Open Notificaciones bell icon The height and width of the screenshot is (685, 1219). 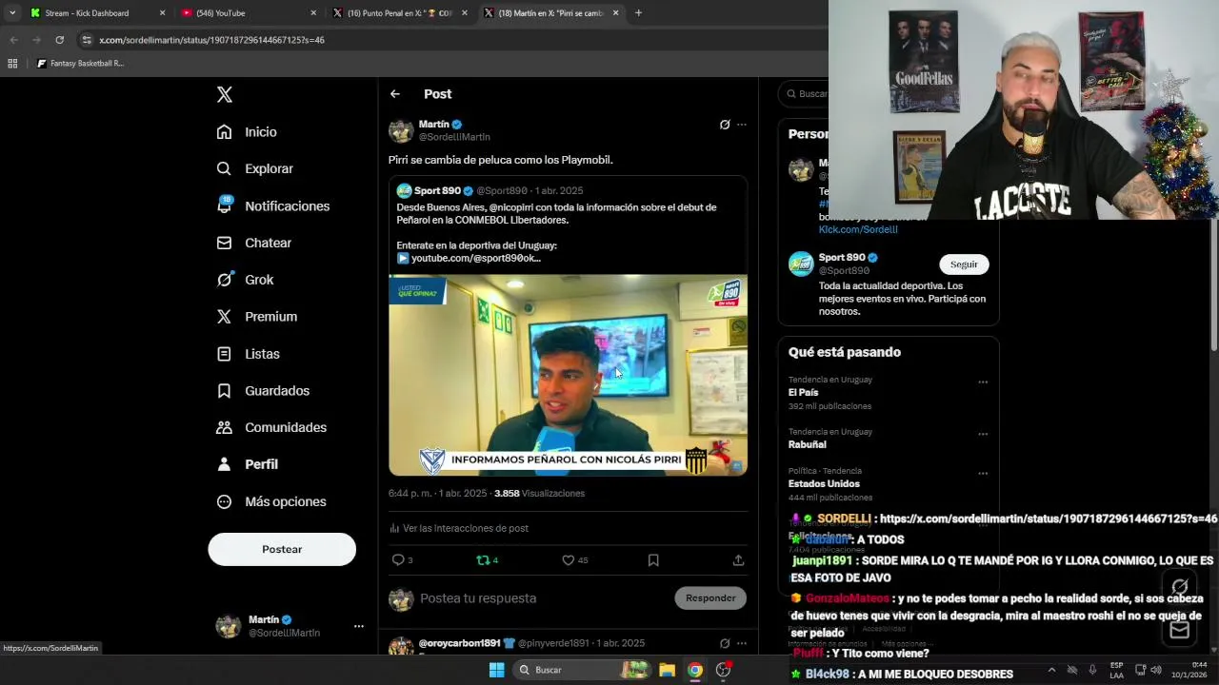coord(225,205)
